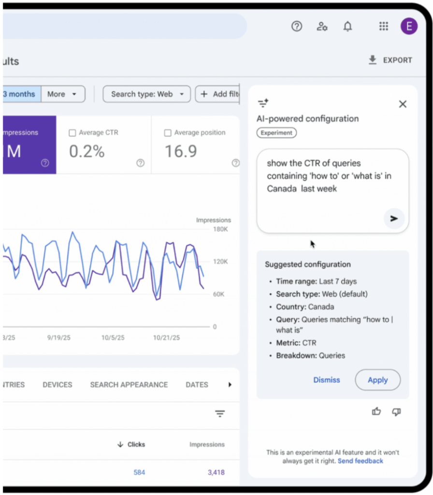Click the purple account avatar E
Screen dimensions: 433x495
point(409,27)
